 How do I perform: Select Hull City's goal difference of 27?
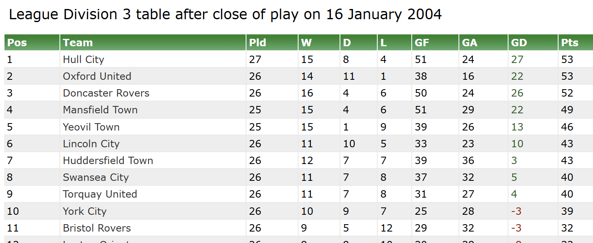(517, 60)
